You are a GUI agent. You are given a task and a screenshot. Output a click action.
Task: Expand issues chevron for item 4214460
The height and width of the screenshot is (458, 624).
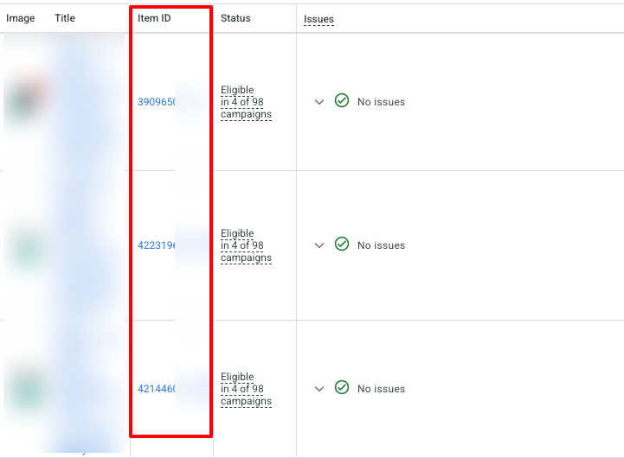click(319, 389)
